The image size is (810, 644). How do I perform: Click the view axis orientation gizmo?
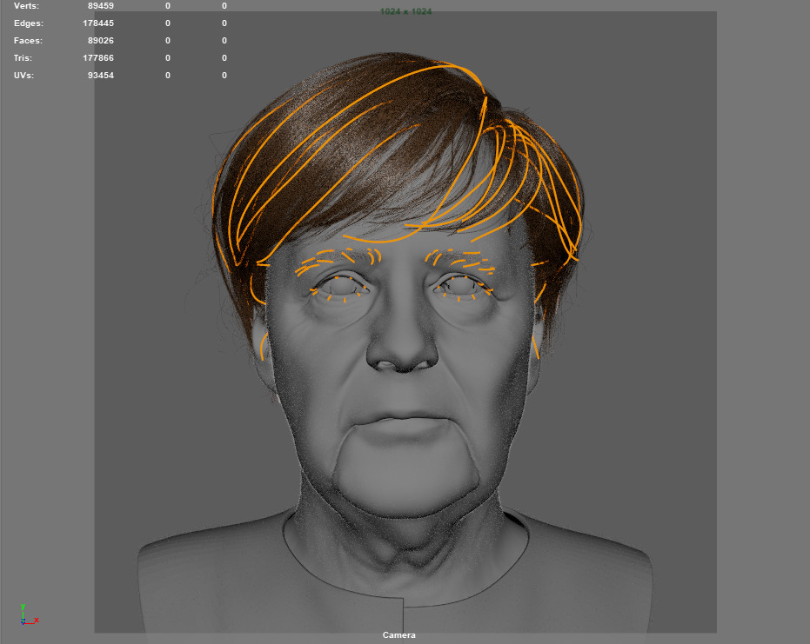point(29,615)
